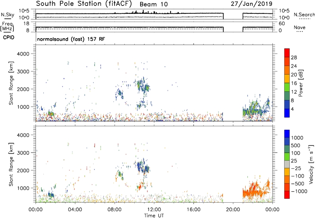Click the '4' label on Power colorbar
The width and height of the screenshot is (315, 218).
[292, 109]
